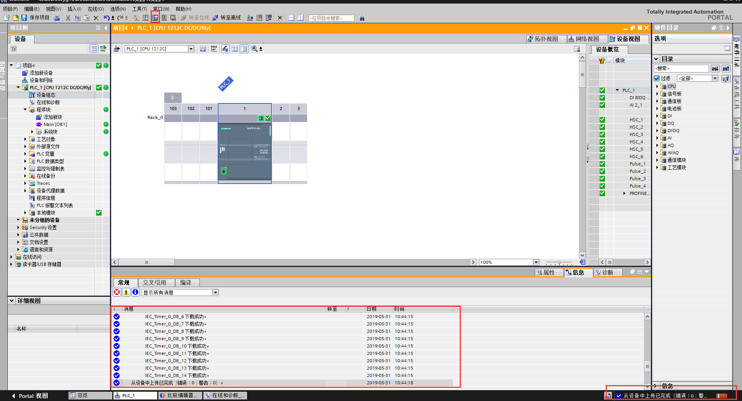Click the accessible devices icon
This screenshot has width=742, height=401.
coord(250,18)
